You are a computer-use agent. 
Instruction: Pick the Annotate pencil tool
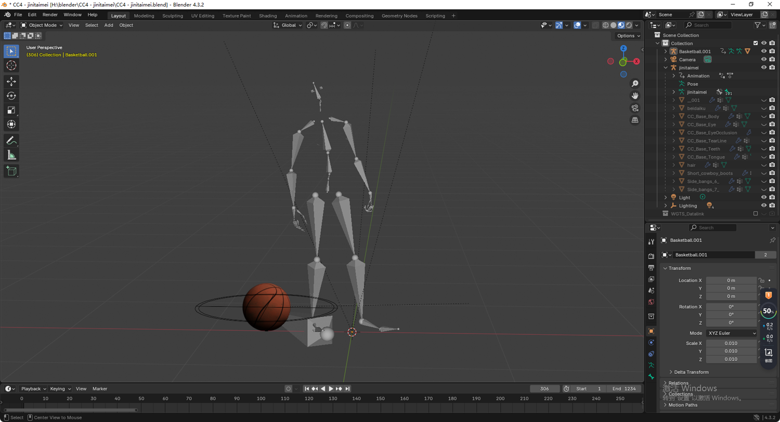[11, 141]
